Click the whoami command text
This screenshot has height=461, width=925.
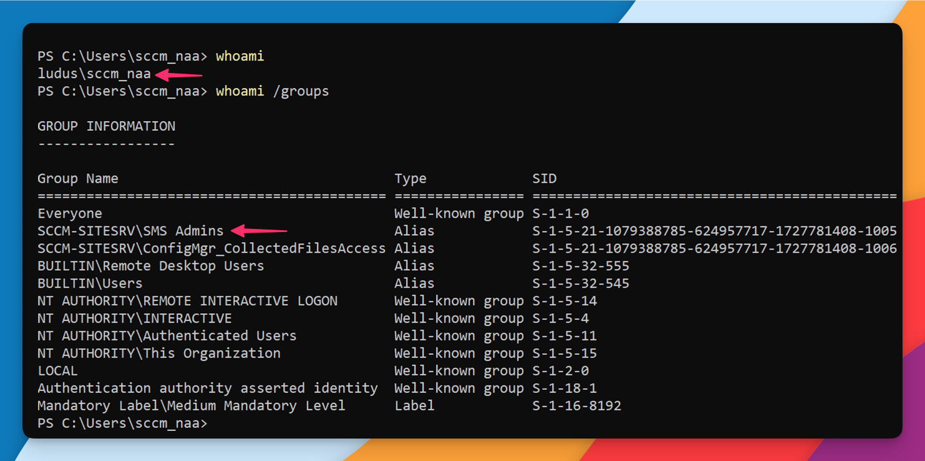tap(240, 56)
